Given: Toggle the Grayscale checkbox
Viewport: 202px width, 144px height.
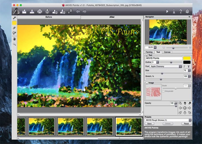Looking at the screenshot, I should pos(163,91).
